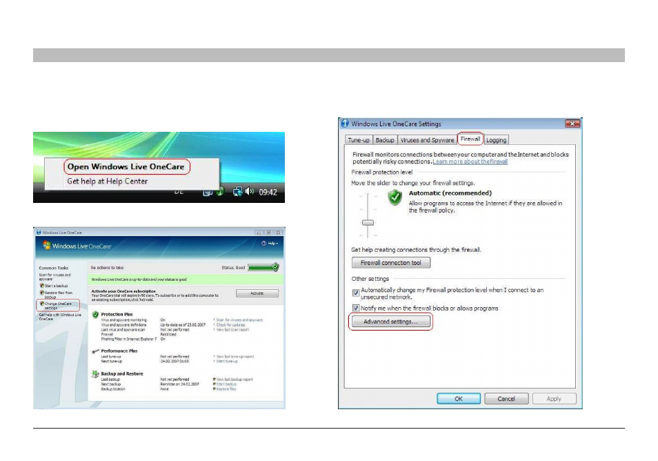The image size is (658, 461).
Task: Click 'Start tune-up' link
Action: point(227,361)
